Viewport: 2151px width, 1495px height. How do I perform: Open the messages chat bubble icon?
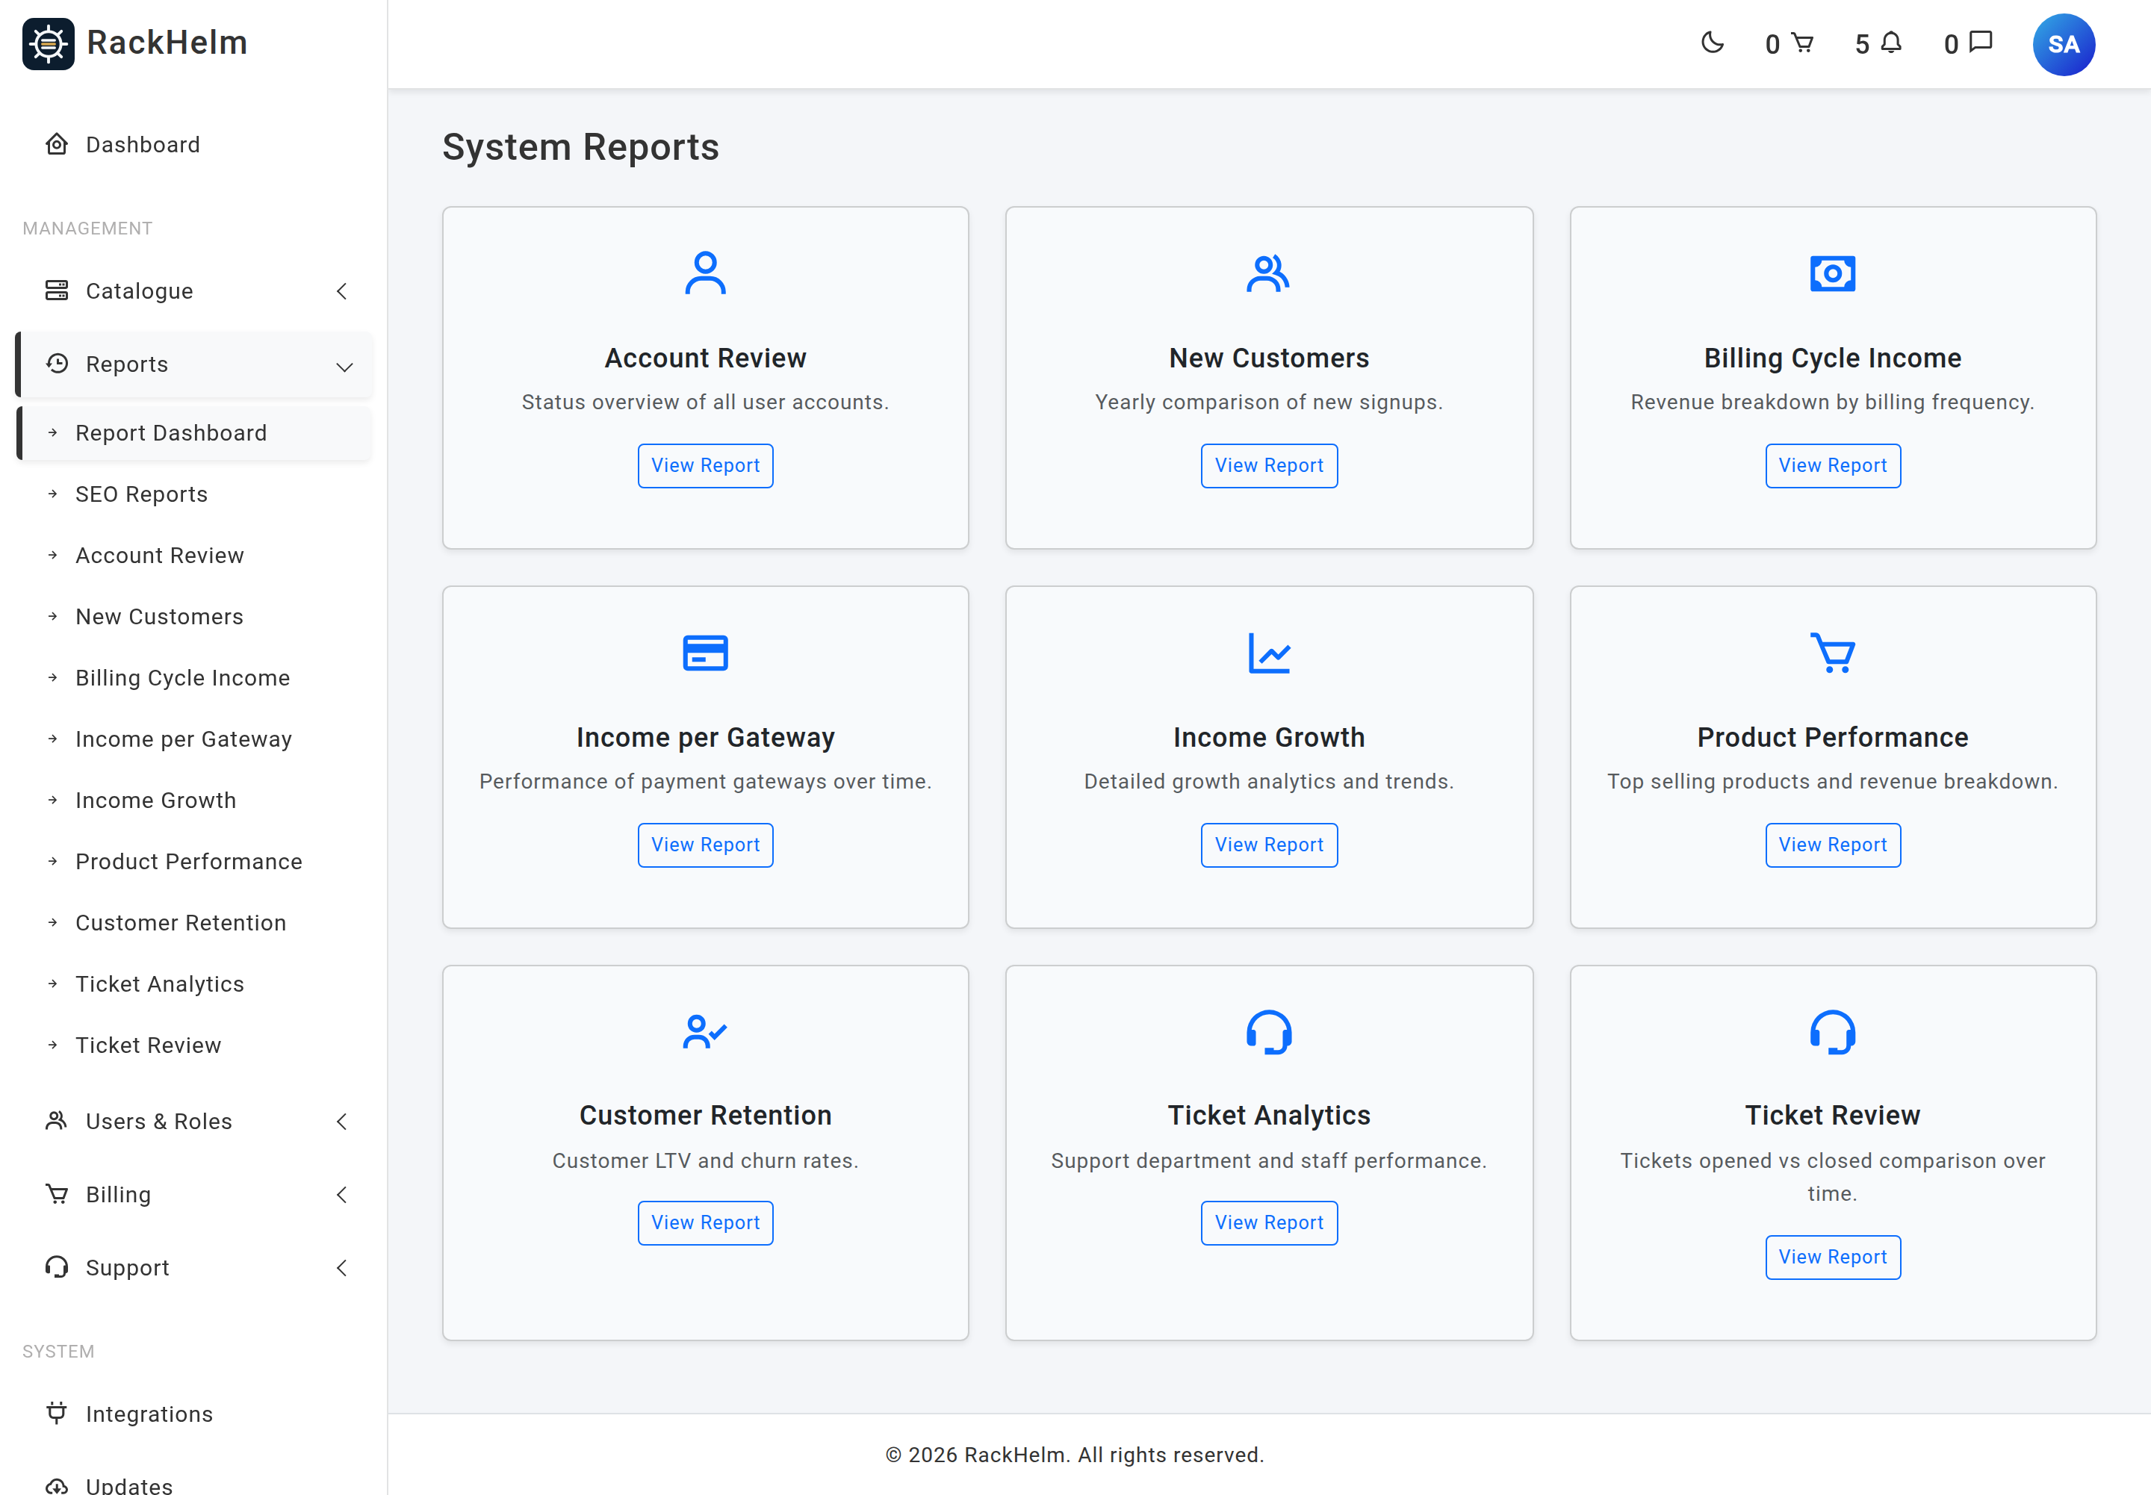(x=1981, y=43)
